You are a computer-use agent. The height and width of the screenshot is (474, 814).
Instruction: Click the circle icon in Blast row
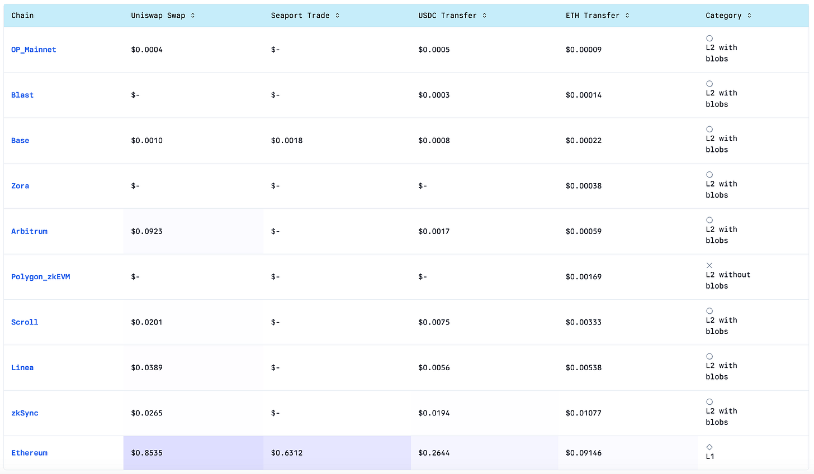(x=709, y=84)
